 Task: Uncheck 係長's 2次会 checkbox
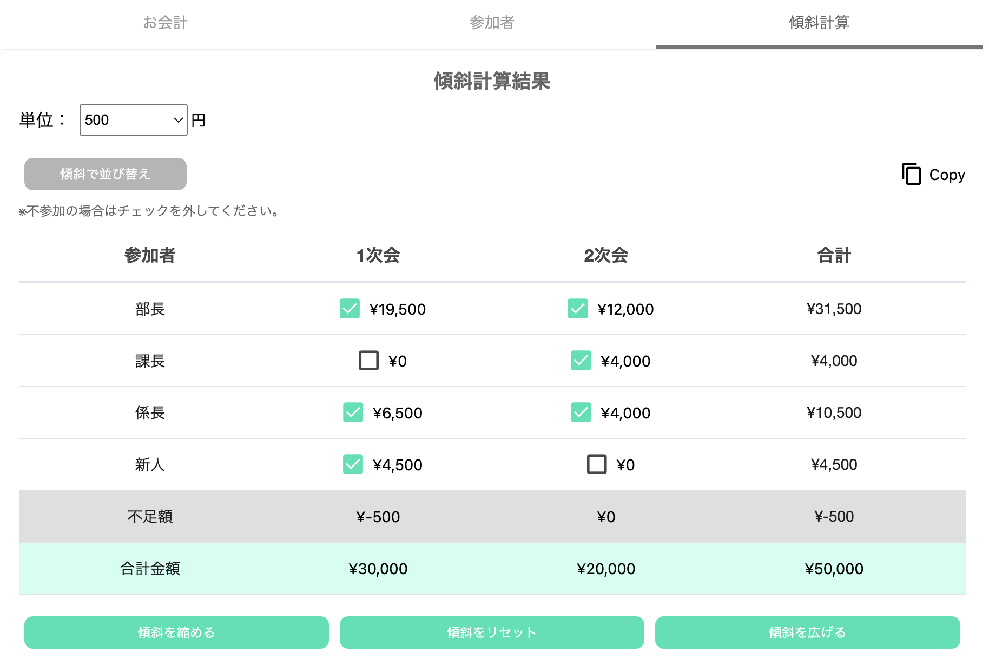pyautogui.click(x=581, y=412)
